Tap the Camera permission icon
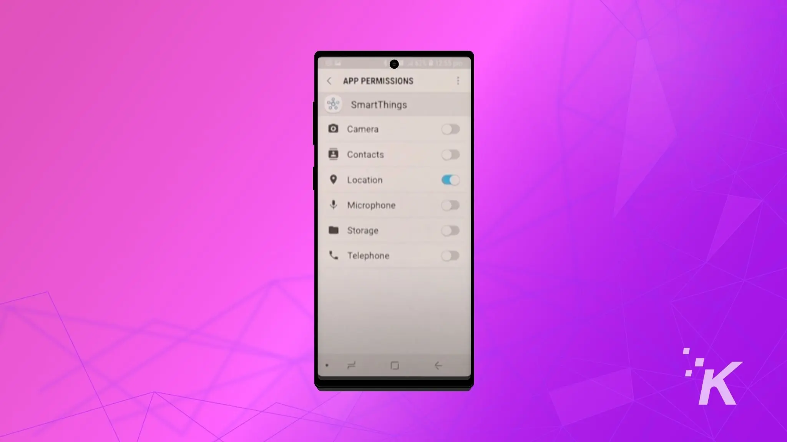 tap(333, 129)
